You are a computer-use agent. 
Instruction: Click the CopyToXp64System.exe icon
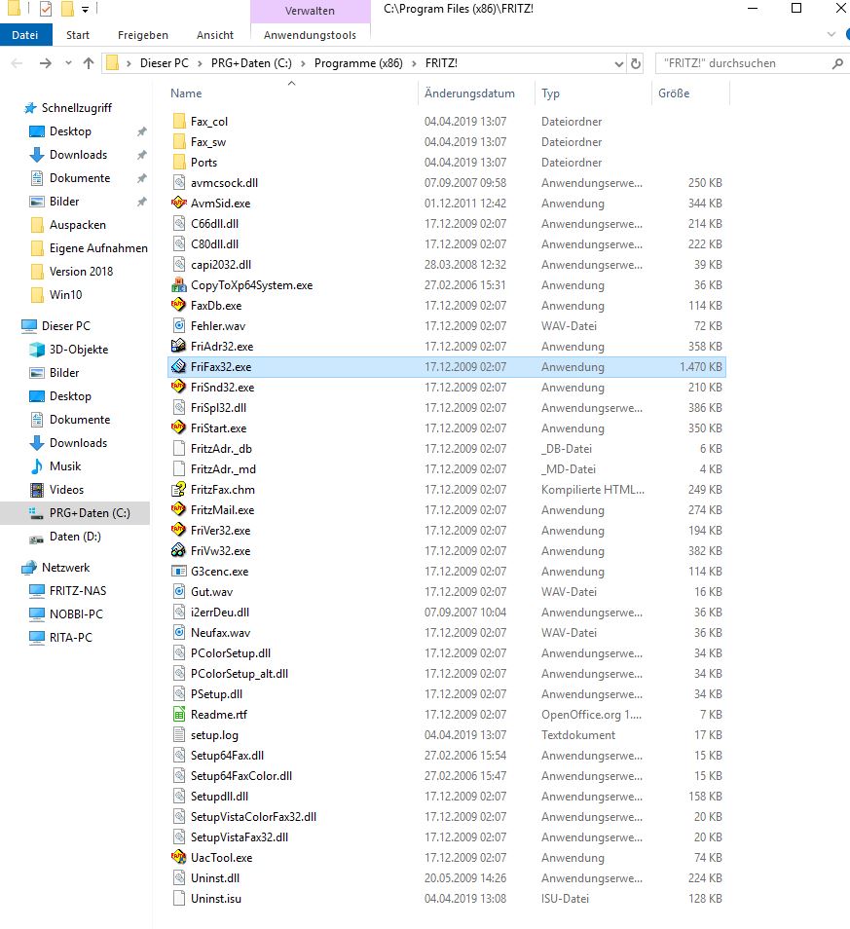point(178,285)
